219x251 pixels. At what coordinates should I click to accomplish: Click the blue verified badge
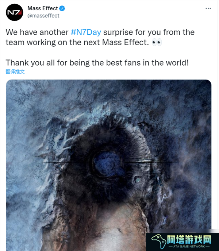click(x=62, y=8)
